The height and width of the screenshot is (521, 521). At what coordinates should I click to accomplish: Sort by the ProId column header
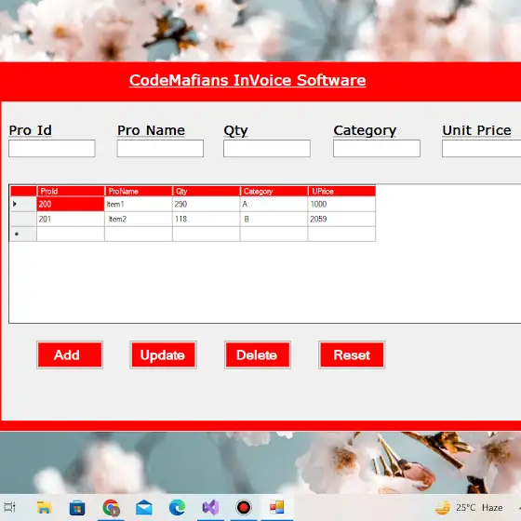pos(71,191)
